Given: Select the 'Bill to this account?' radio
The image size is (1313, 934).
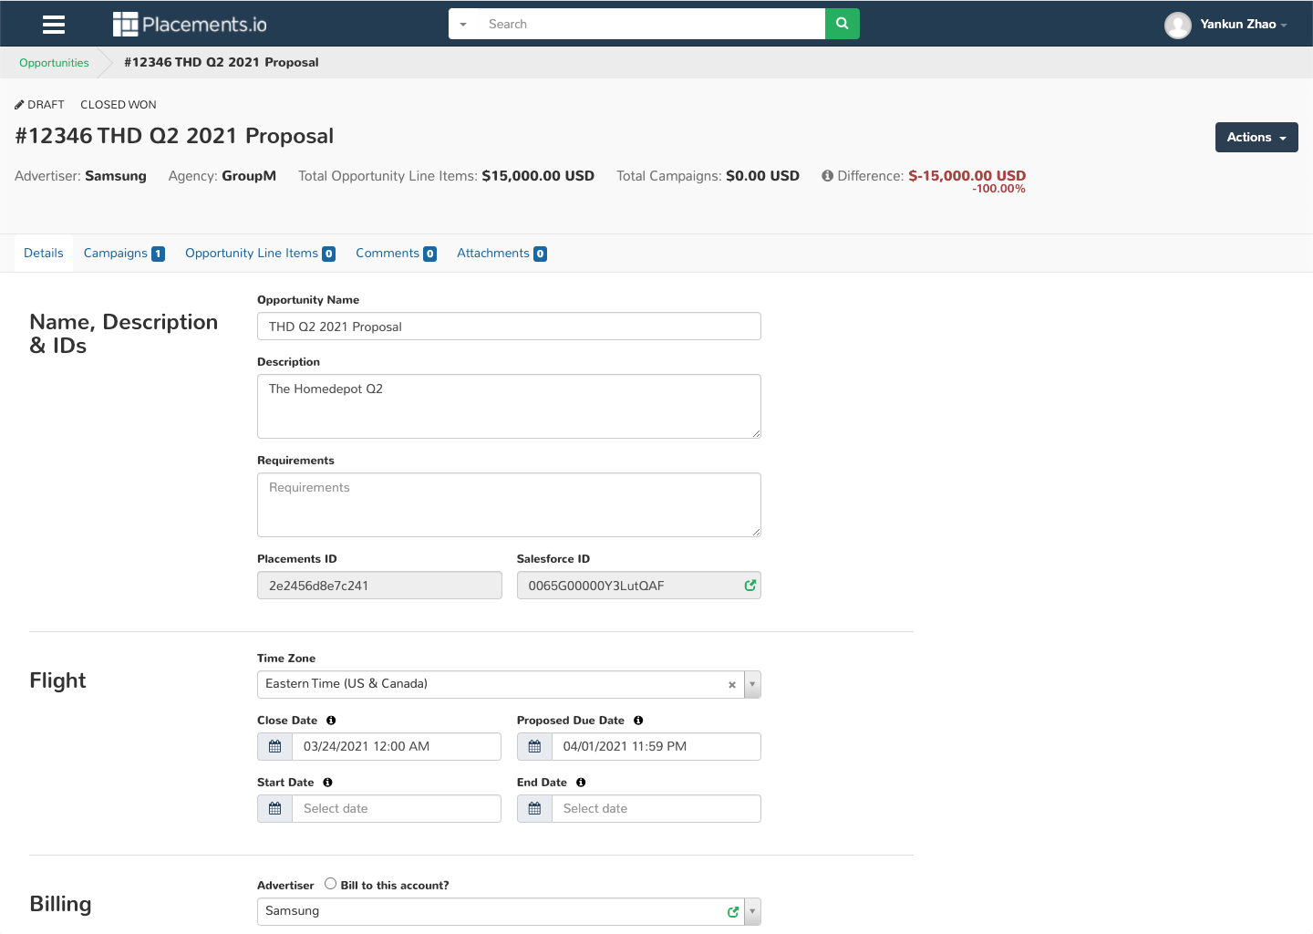Looking at the screenshot, I should pyautogui.click(x=330, y=884).
